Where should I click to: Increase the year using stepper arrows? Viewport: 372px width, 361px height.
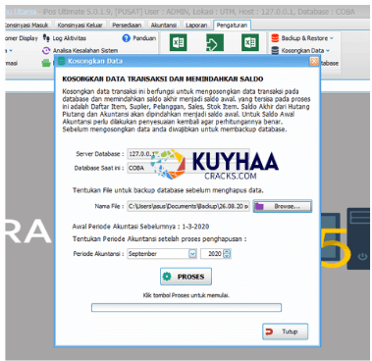[227, 251]
